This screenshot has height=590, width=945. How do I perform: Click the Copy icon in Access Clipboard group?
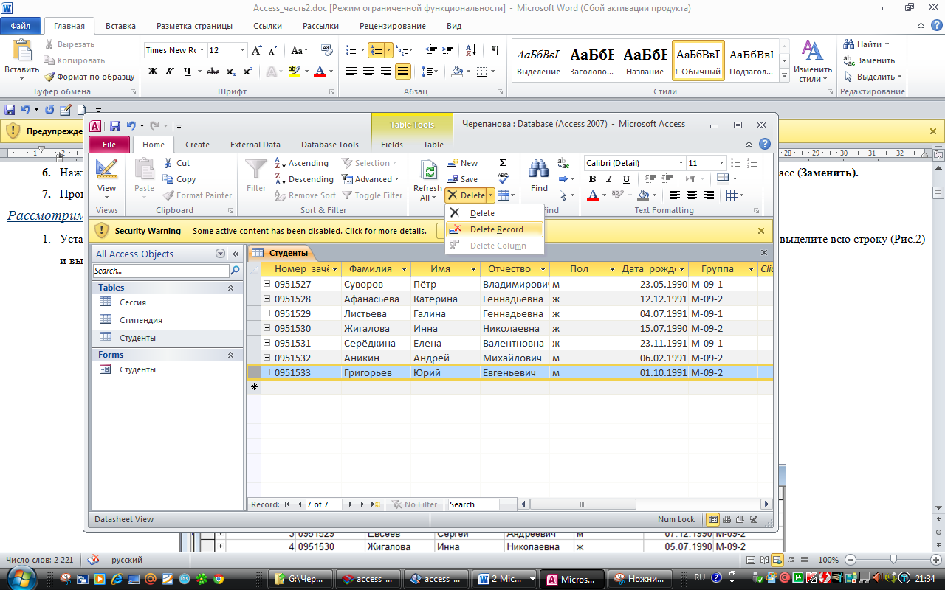[x=168, y=179]
